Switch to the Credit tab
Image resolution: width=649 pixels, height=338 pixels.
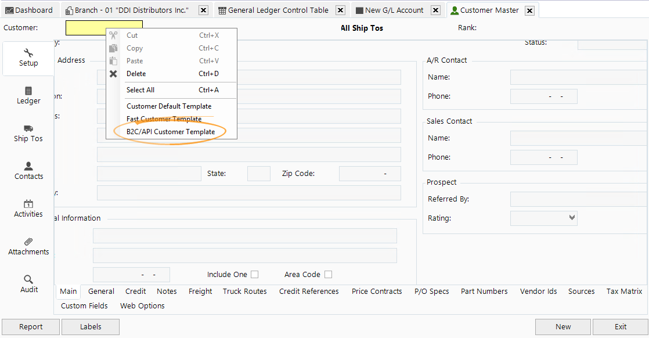click(135, 291)
